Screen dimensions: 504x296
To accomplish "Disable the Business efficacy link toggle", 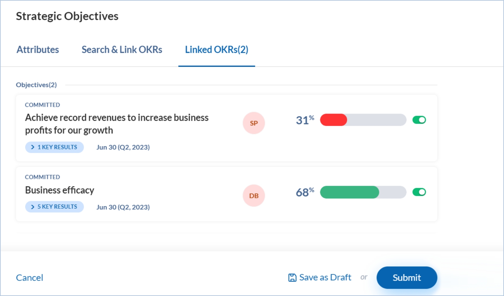I will (419, 192).
